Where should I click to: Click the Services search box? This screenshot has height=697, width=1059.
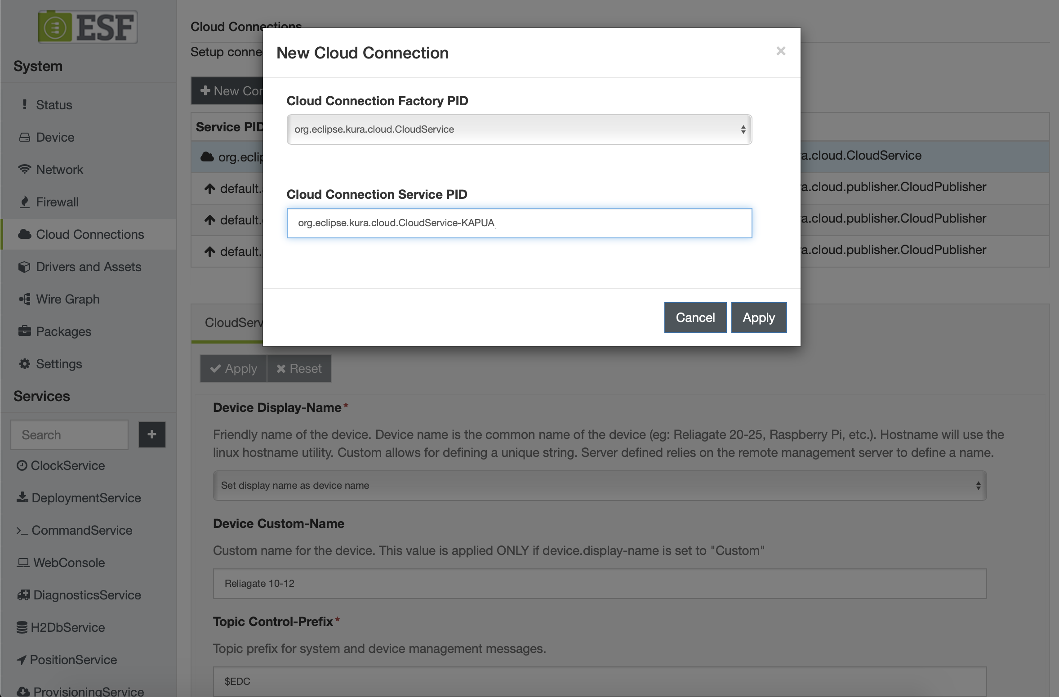pos(70,435)
